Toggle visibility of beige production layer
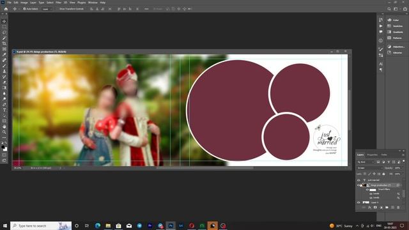Viewport: 409px width, 230px height. [359, 185]
